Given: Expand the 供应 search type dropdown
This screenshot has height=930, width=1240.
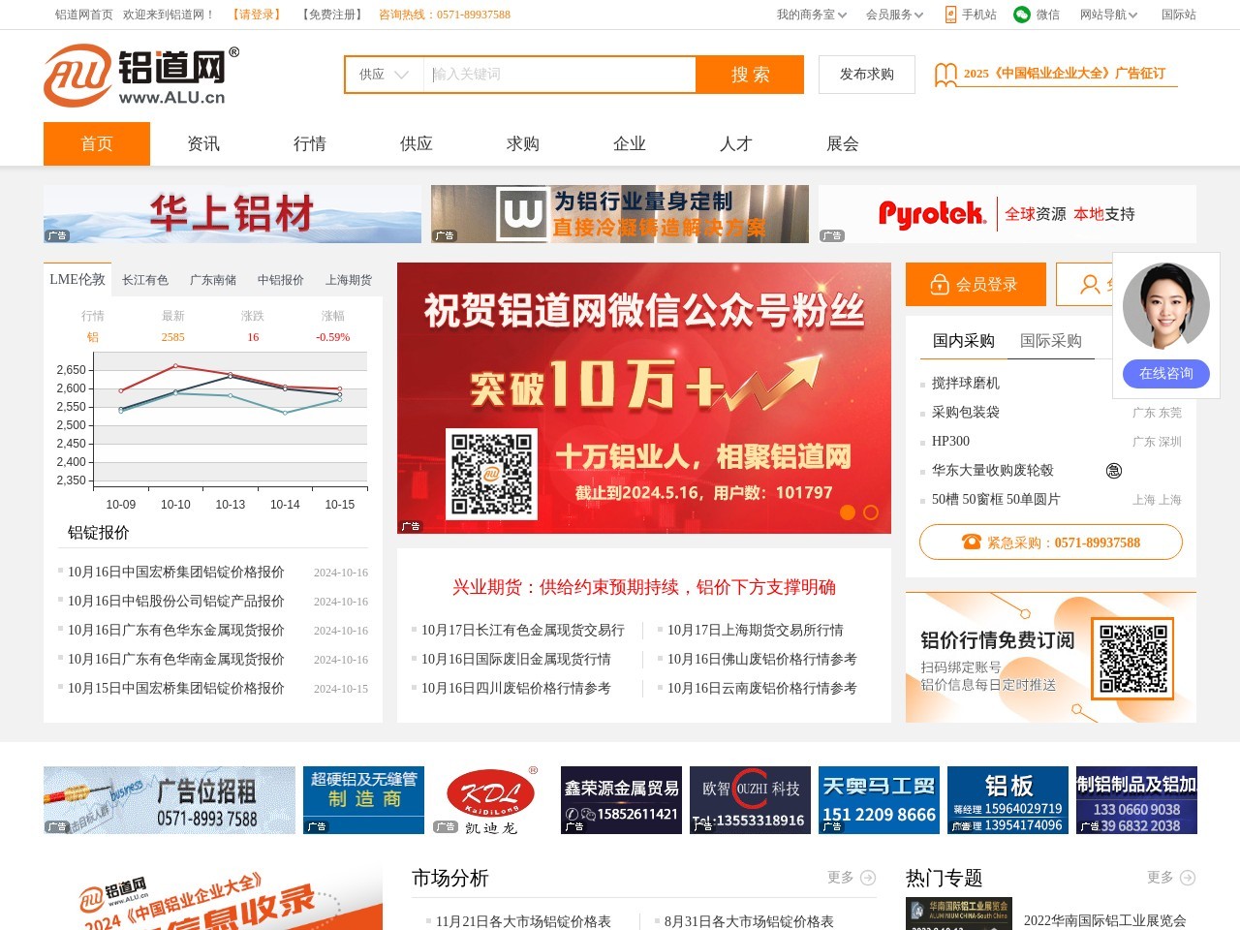Looking at the screenshot, I should coord(385,75).
